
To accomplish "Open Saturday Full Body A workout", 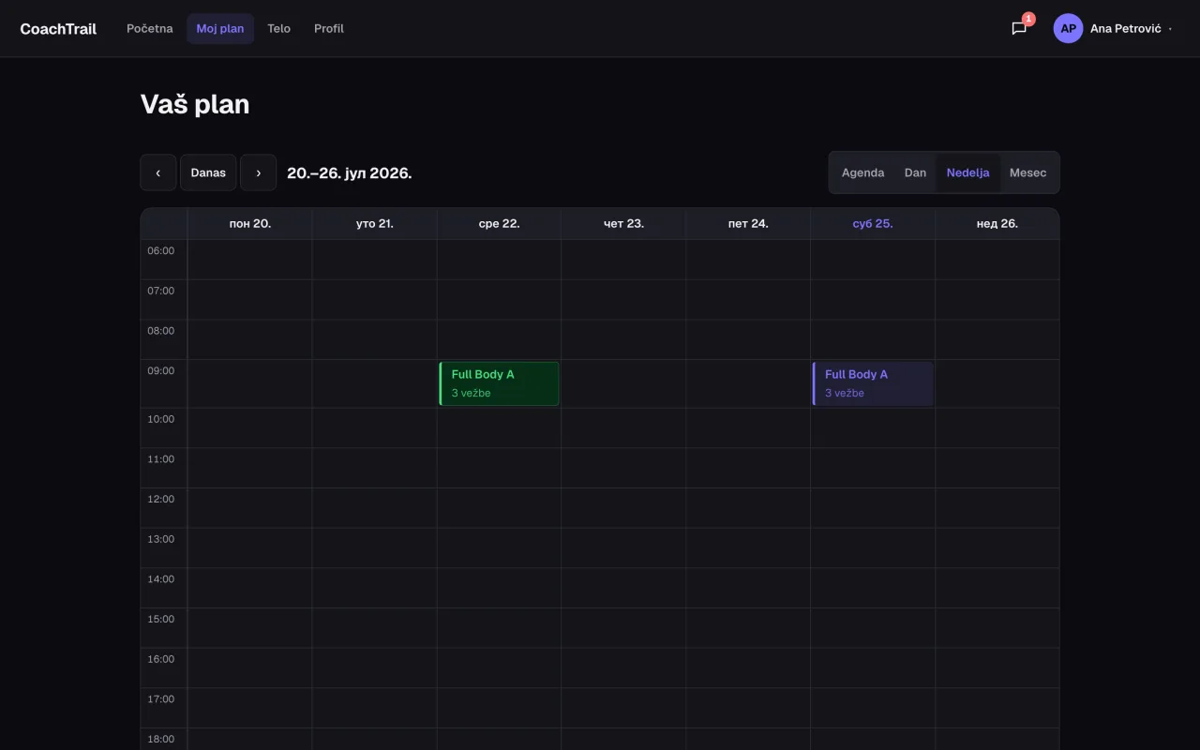I will click(872, 383).
